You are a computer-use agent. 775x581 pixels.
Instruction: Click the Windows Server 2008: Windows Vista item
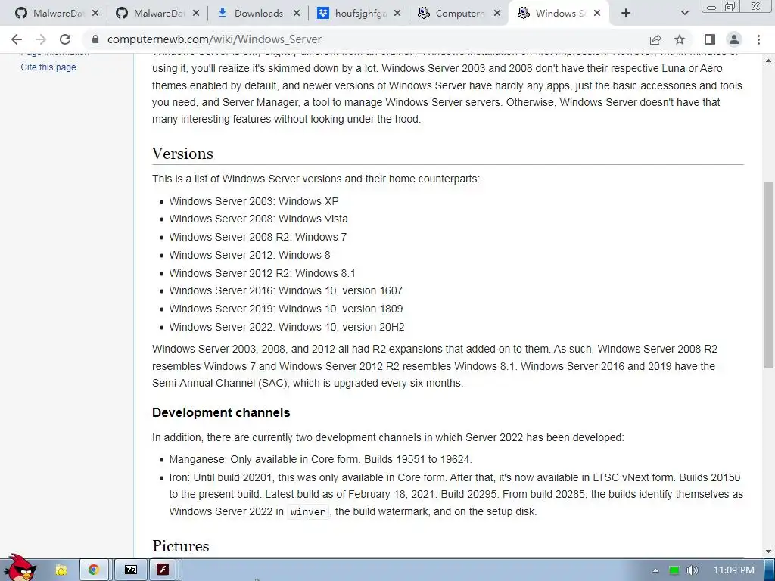tap(259, 219)
